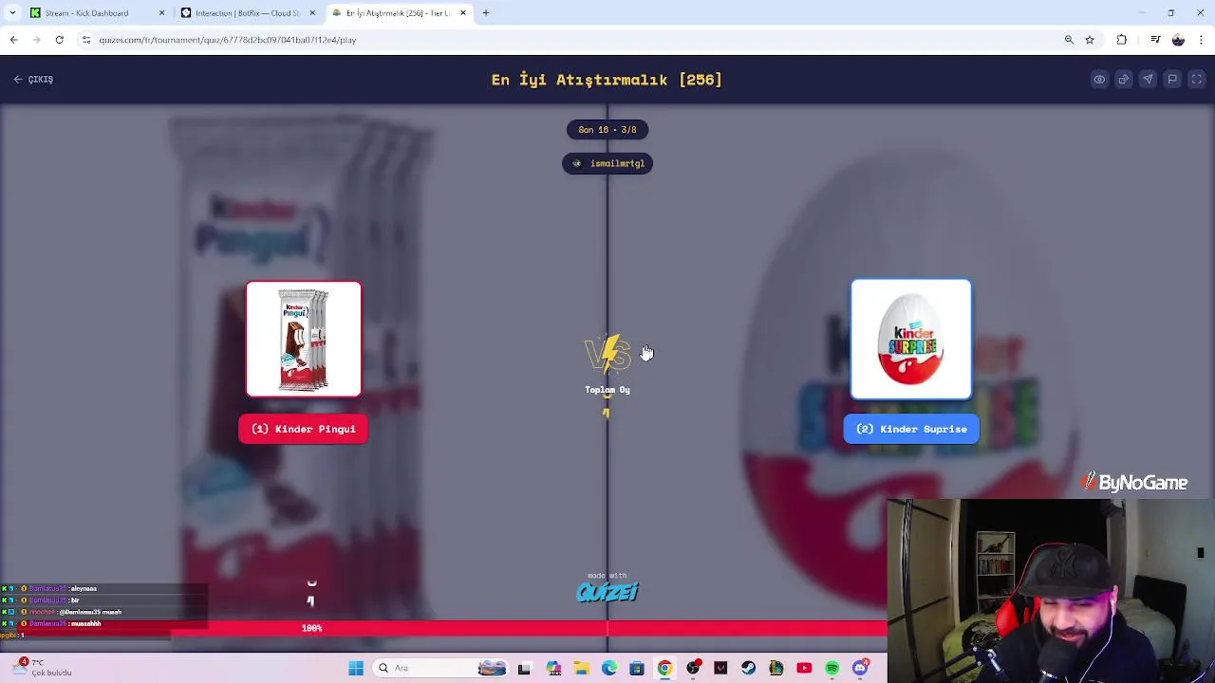
Task: Open Spotify on the taskbar
Action: (832, 668)
